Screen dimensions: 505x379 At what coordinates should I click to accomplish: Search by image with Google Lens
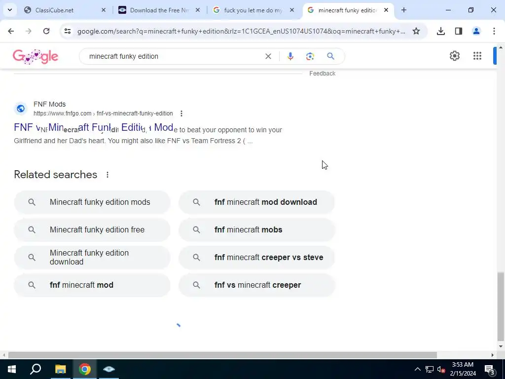310,56
